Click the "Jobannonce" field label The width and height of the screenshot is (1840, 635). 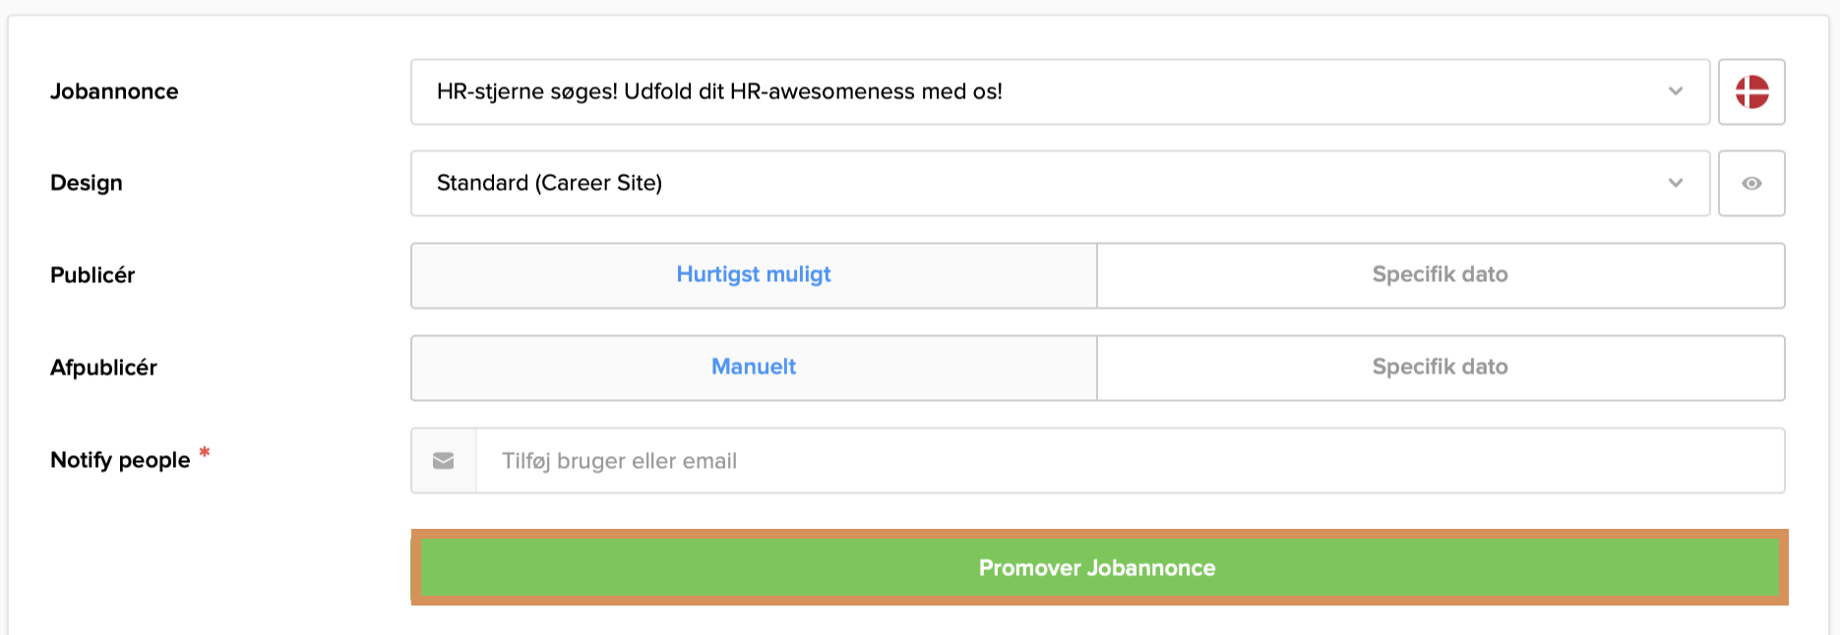[114, 91]
